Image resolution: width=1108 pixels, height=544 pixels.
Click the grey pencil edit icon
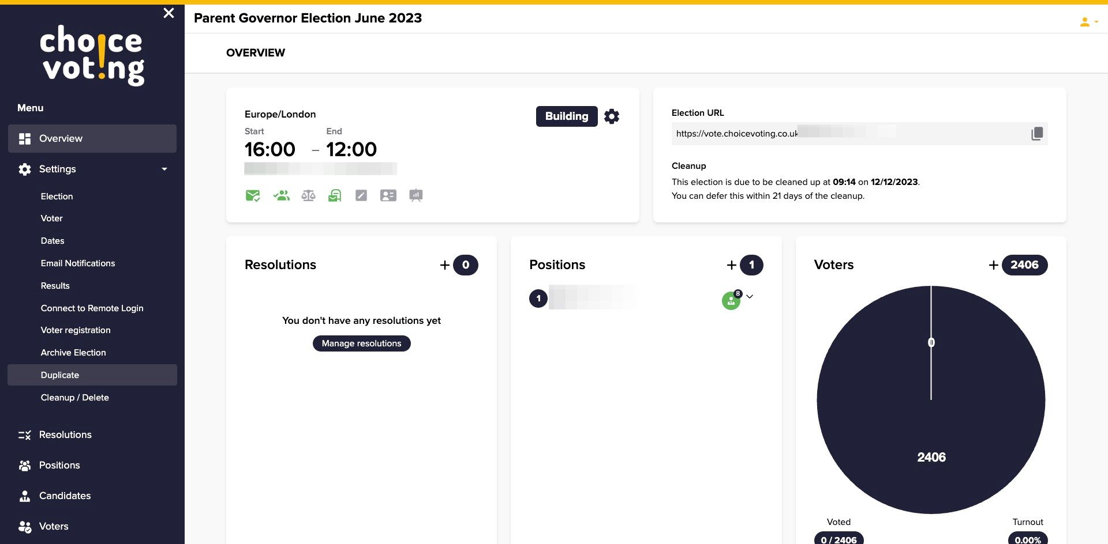[x=361, y=196]
